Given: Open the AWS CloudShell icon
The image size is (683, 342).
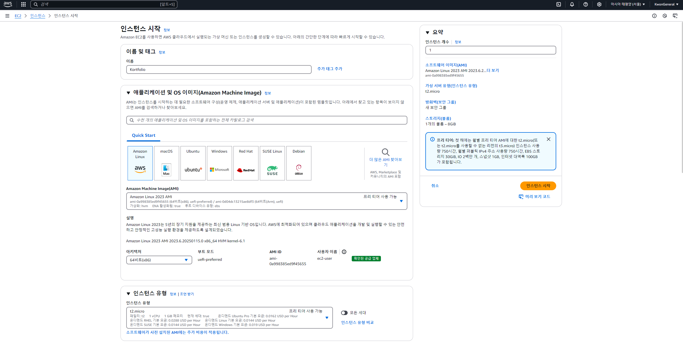Looking at the screenshot, I should coord(559,4).
